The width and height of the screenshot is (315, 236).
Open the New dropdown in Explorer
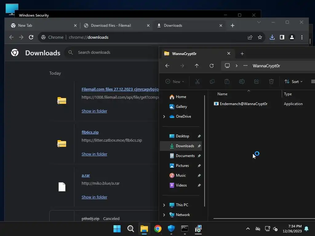click(175, 81)
